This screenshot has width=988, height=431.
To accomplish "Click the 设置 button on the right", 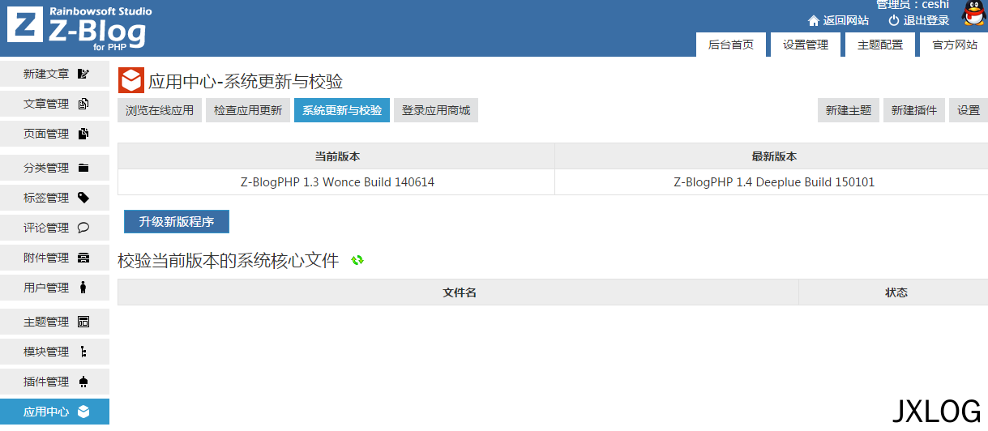I will point(969,110).
